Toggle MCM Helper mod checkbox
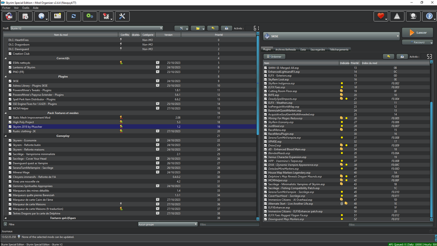 click(x=10, y=109)
